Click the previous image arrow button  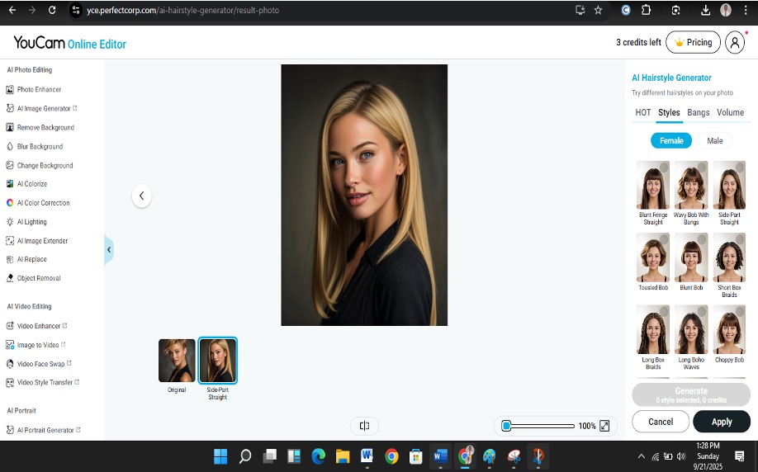[141, 196]
